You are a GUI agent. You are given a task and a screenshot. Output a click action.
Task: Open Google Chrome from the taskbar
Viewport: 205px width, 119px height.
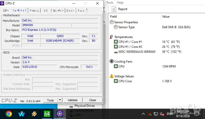9,114
